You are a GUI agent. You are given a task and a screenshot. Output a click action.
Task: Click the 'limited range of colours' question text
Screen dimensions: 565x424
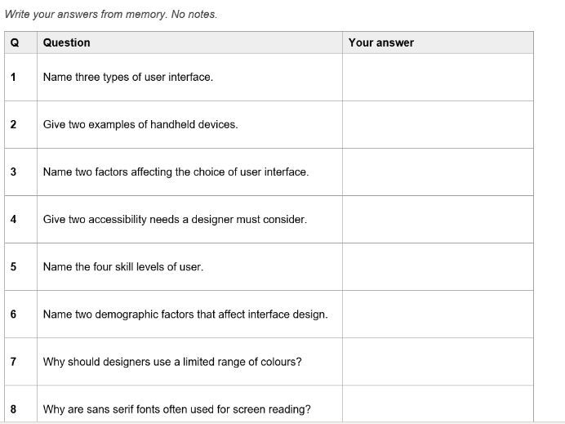click(172, 362)
